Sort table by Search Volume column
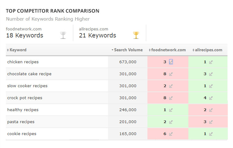233x148 pixels. pyautogui.click(x=128, y=50)
